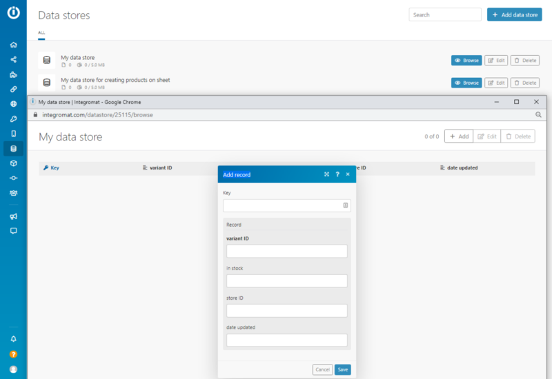Viewport: 552px width, 379px height.
Task: Go to Connections link icon in sidebar
Action: tap(13, 89)
